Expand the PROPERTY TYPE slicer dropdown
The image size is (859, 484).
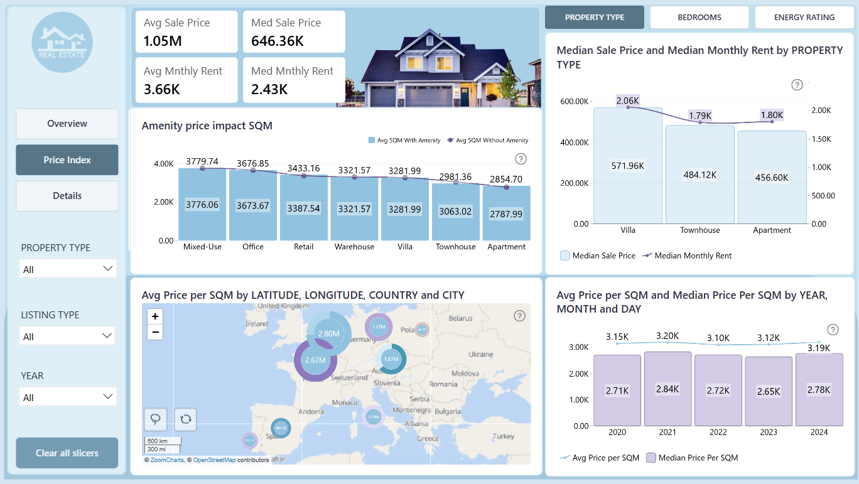tap(68, 269)
